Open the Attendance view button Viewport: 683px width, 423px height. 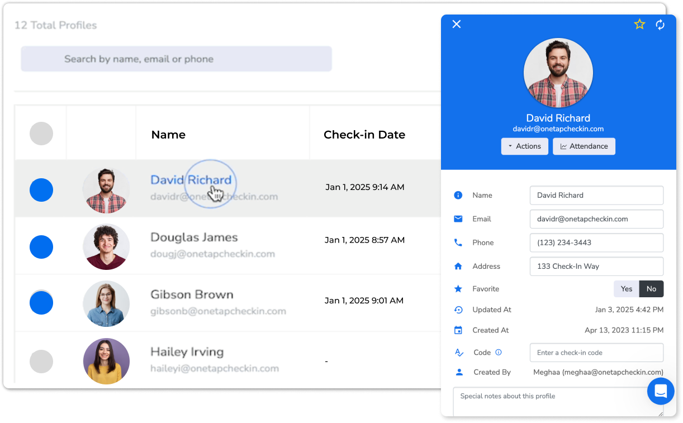(584, 146)
